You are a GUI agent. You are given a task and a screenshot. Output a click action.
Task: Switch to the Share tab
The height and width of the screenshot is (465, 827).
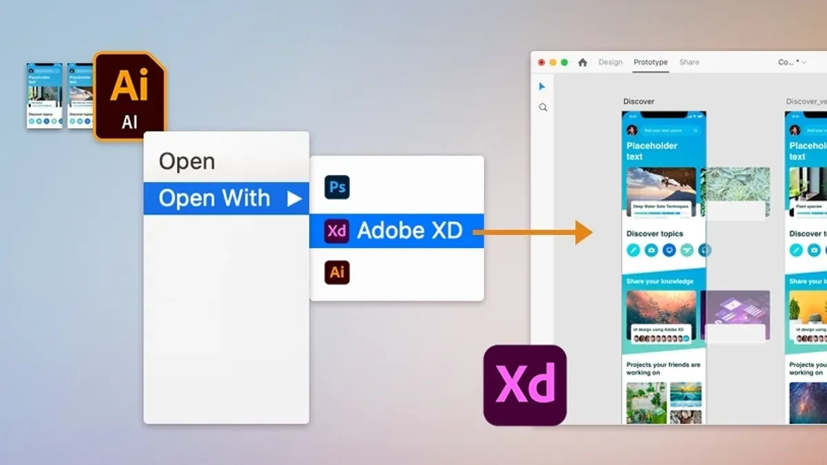[x=689, y=62]
